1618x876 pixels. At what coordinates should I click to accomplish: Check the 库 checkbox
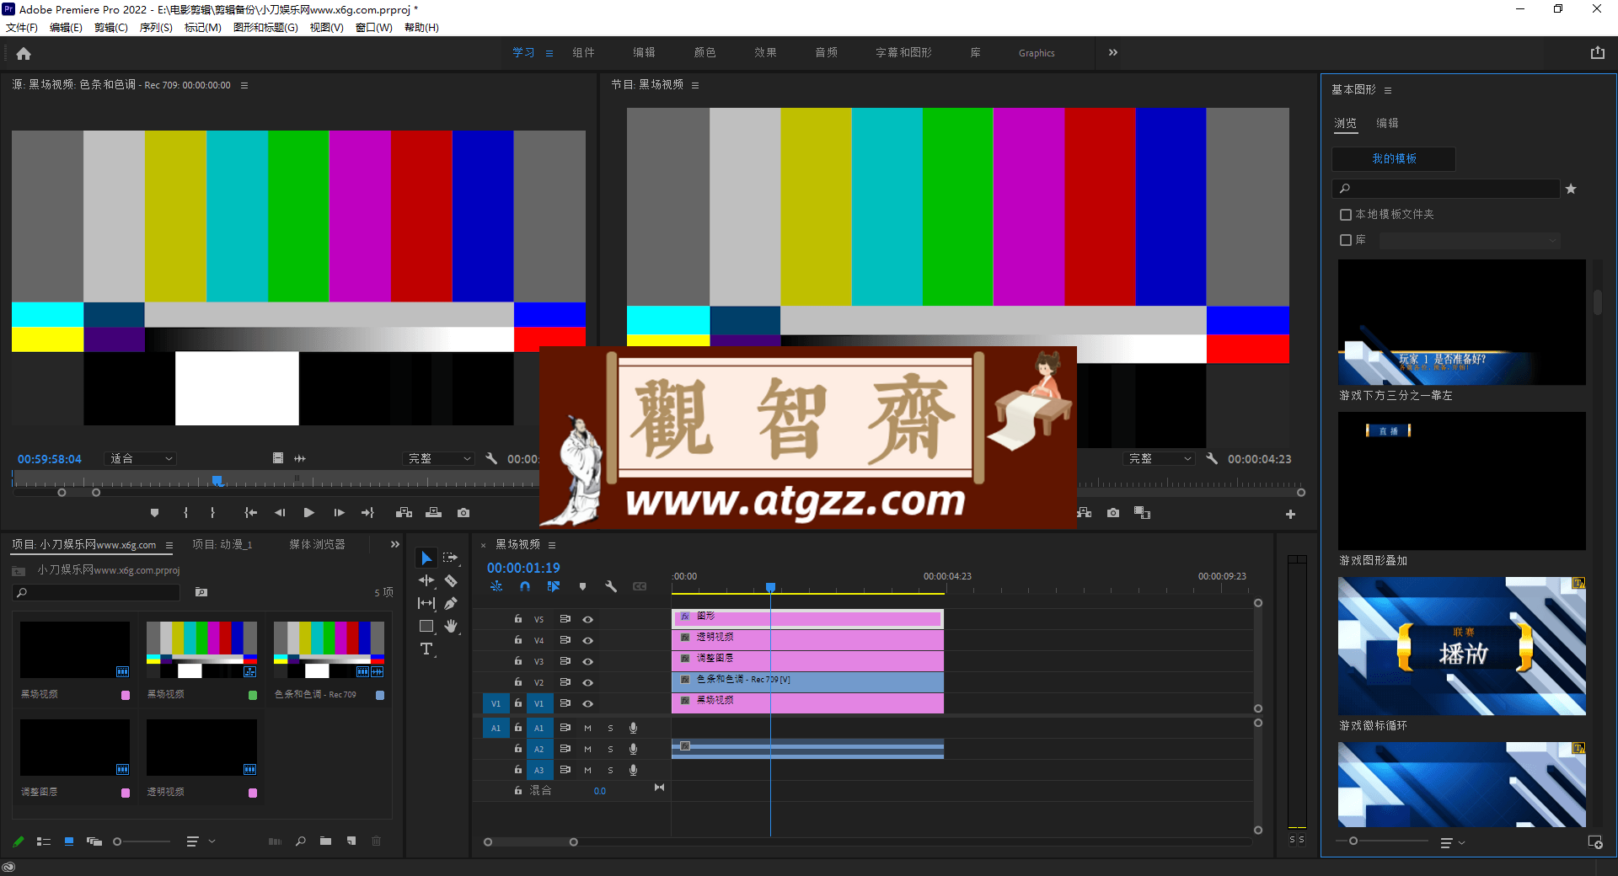coord(1346,240)
